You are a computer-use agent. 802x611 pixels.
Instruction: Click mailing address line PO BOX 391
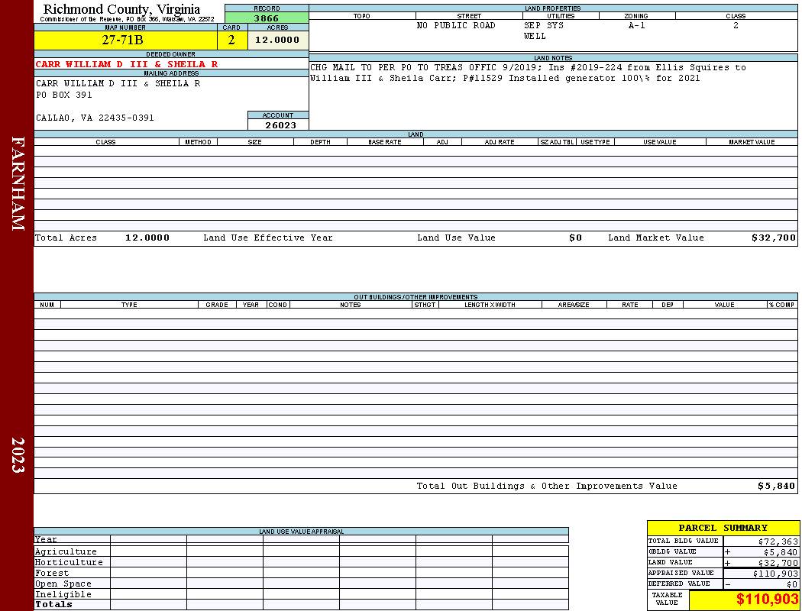pos(64,95)
